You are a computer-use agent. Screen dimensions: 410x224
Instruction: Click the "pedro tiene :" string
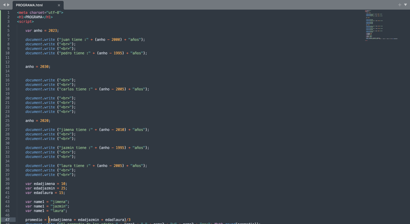click(75, 53)
